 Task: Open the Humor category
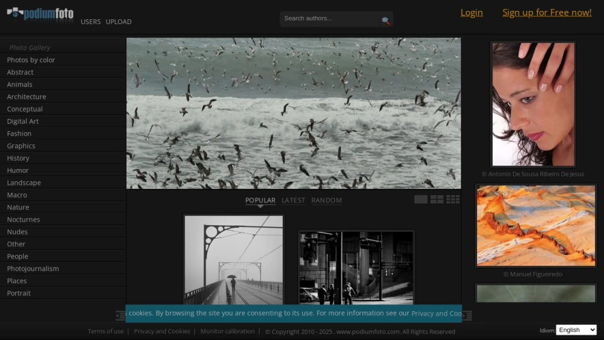tap(63, 170)
